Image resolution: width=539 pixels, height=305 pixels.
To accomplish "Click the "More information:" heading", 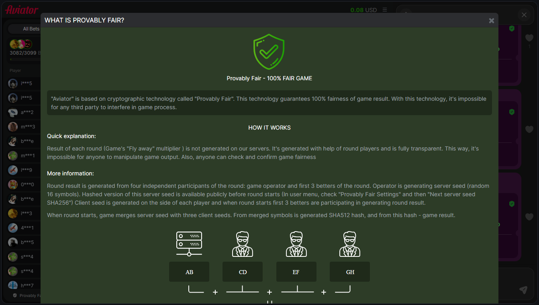I will click(x=70, y=173).
